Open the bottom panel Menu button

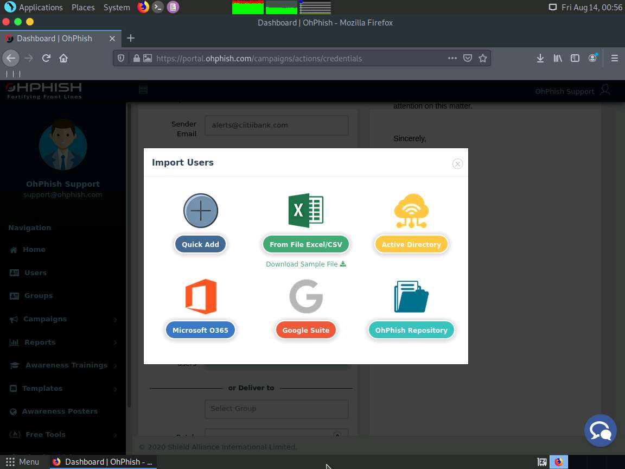22,462
